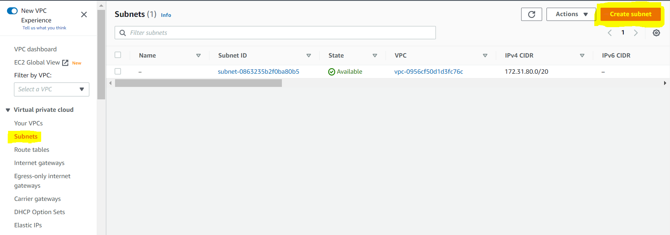Image resolution: width=670 pixels, height=235 pixels.
Task: Open the table preferences gear icon
Action: tap(656, 33)
